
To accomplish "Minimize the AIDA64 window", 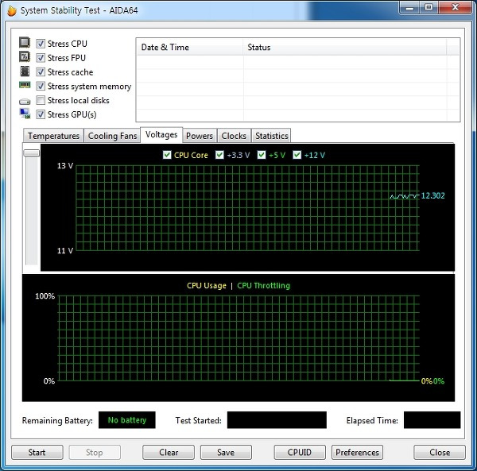I will (409, 8).
